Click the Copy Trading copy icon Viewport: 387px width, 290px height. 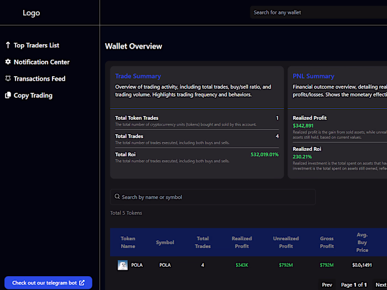coord(8,95)
